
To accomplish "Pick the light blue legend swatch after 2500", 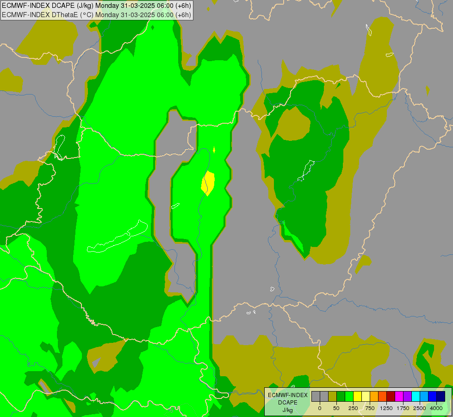I will tap(424, 396).
